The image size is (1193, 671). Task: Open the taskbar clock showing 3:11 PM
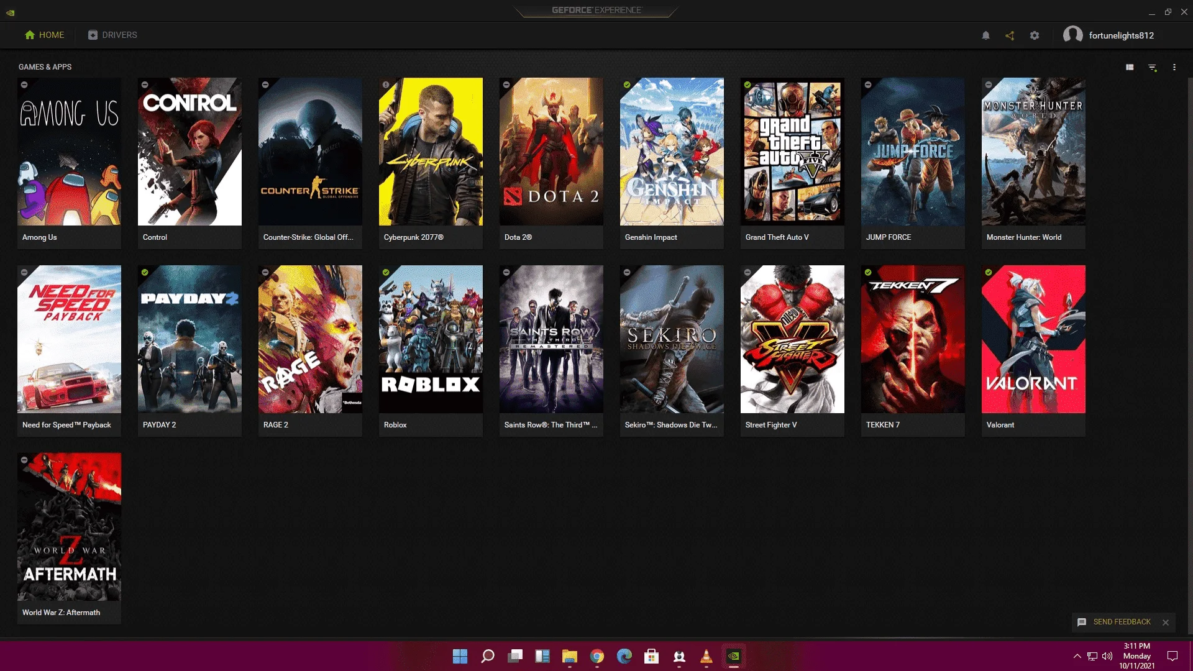[x=1137, y=656]
